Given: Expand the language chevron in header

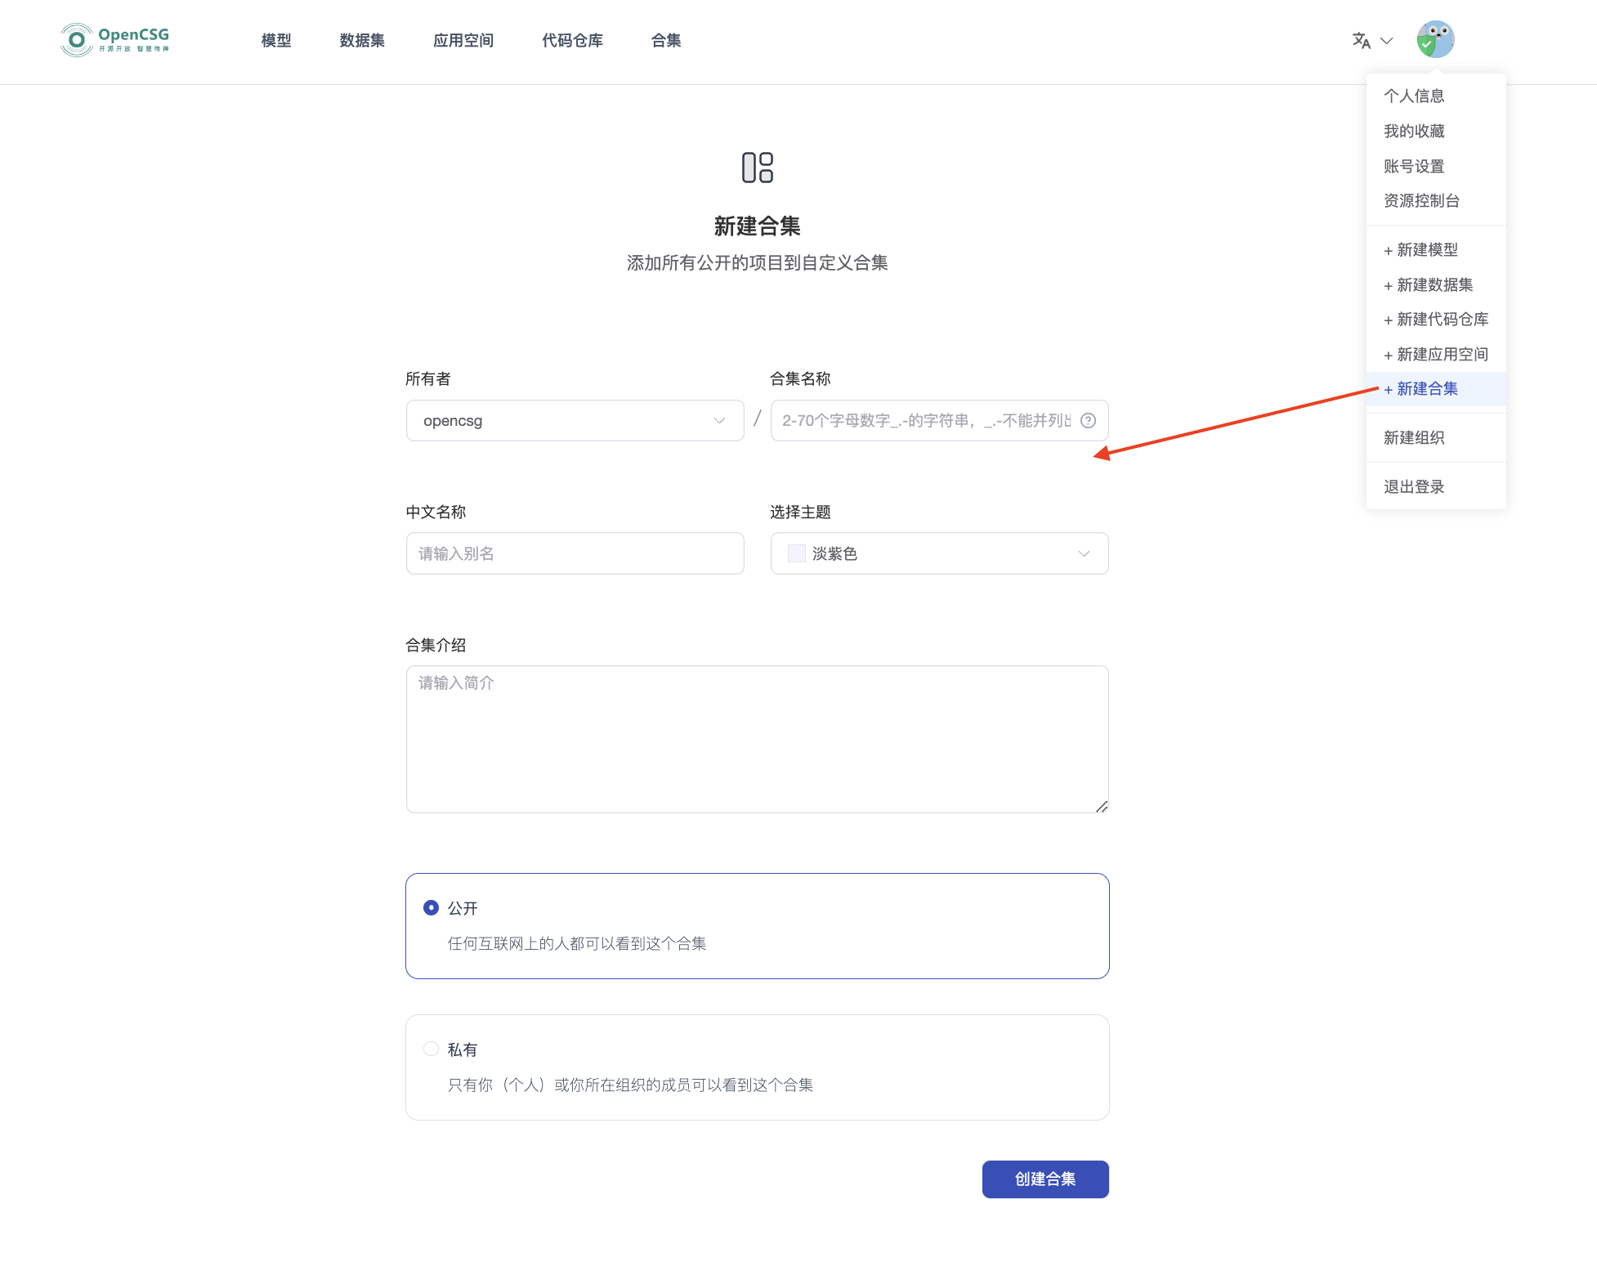Looking at the screenshot, I should click(1386, 40).
